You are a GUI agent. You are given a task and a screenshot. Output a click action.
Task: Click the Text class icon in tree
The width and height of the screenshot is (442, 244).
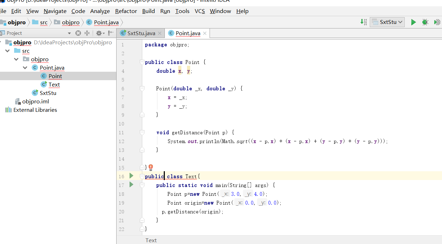point(43,84)
